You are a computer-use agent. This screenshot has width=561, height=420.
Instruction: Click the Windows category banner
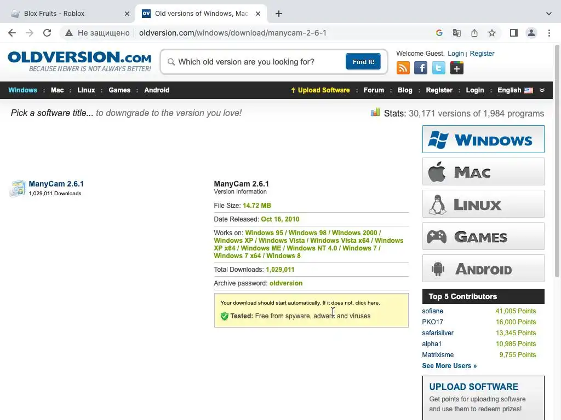[483, 139]
